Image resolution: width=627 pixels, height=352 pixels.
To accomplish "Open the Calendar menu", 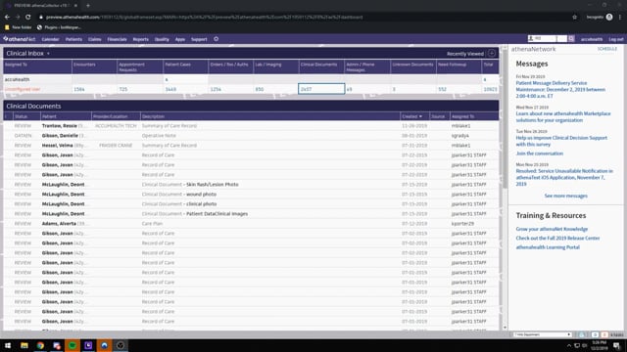I will [x=50, y=39].
